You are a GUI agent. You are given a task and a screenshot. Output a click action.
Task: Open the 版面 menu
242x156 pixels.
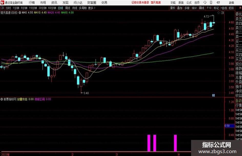coord(181,3)
